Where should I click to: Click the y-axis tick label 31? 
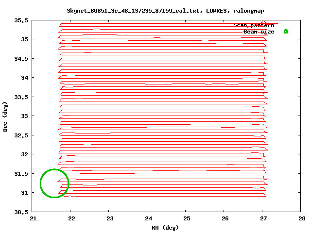pos(25,193)
